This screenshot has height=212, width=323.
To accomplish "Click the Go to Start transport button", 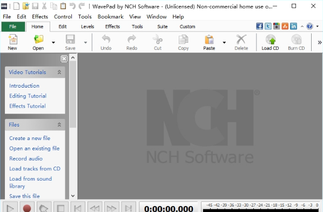I will pyautogui.click(x=77, y=207).
